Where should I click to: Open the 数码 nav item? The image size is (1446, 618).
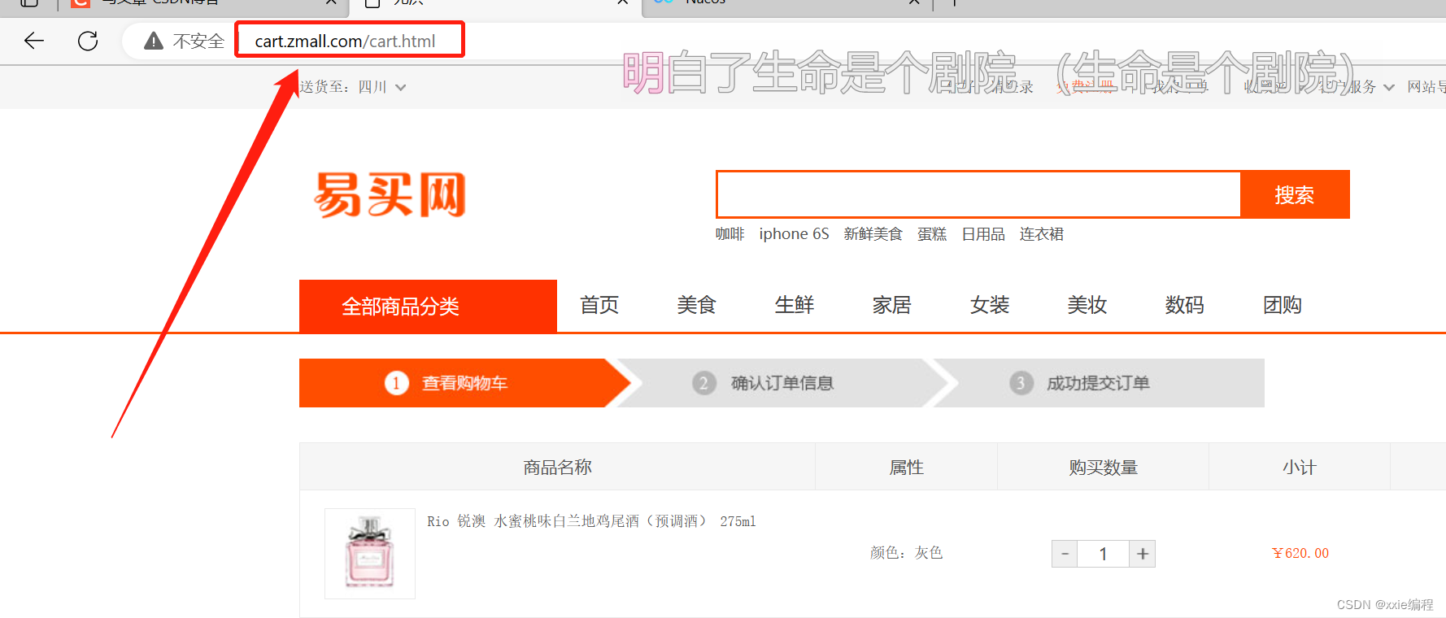click(x=1185, y=305)
